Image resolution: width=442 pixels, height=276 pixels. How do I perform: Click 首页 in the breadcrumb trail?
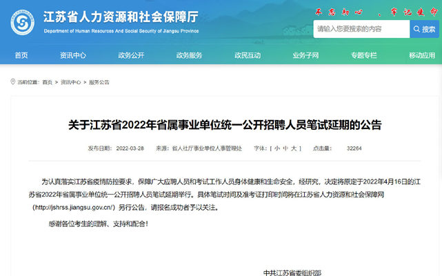(47, 82)
